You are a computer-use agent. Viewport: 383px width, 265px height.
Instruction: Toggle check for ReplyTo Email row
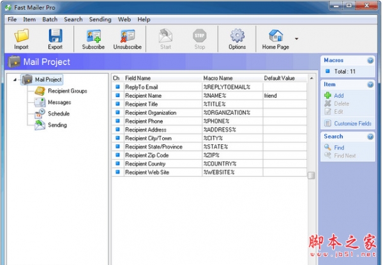click(117, 87)
